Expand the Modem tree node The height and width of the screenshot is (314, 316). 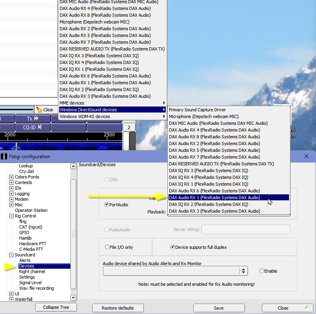tap(11, 199)
